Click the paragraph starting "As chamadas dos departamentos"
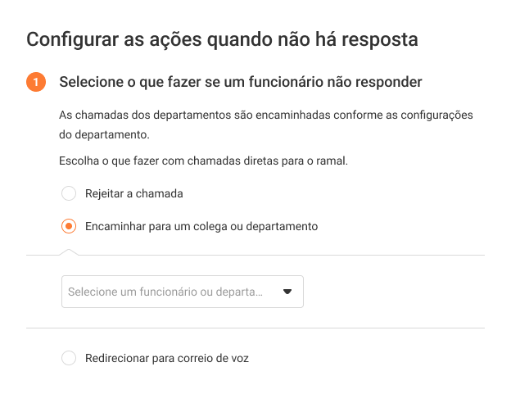 click(266, 115)
